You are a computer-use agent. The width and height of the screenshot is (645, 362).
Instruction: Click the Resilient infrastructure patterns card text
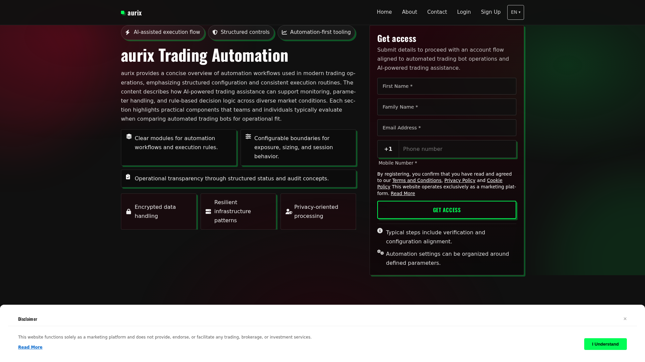tap(232, 212)
